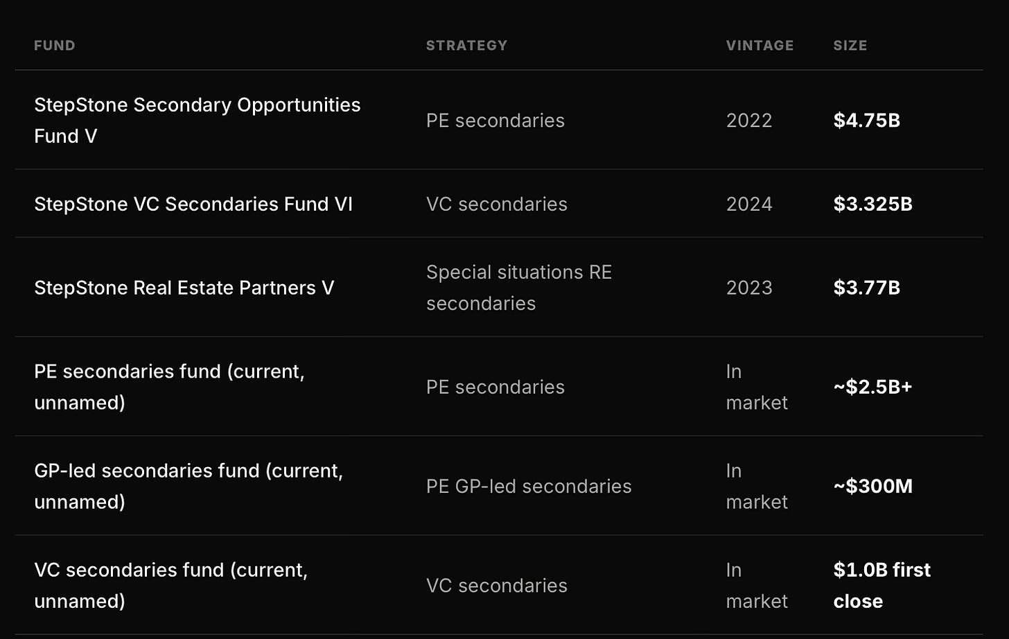Click the VINTAGE column header
Screen dimensions: 1009x639
click(x=760, y=46)
